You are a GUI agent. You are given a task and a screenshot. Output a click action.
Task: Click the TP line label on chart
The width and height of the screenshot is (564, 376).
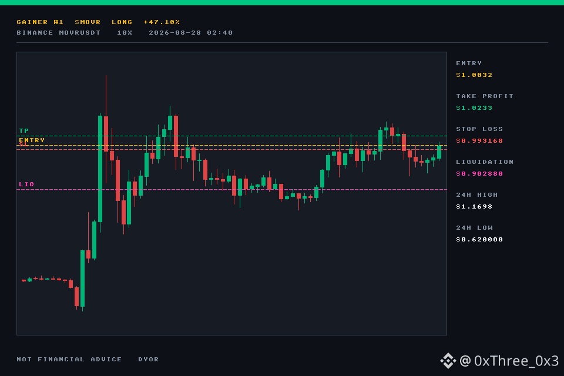[x=23, y=131]
